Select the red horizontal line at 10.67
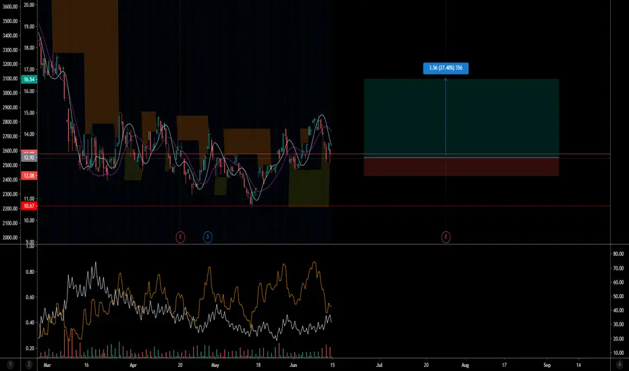 click(x=323, y=206)
